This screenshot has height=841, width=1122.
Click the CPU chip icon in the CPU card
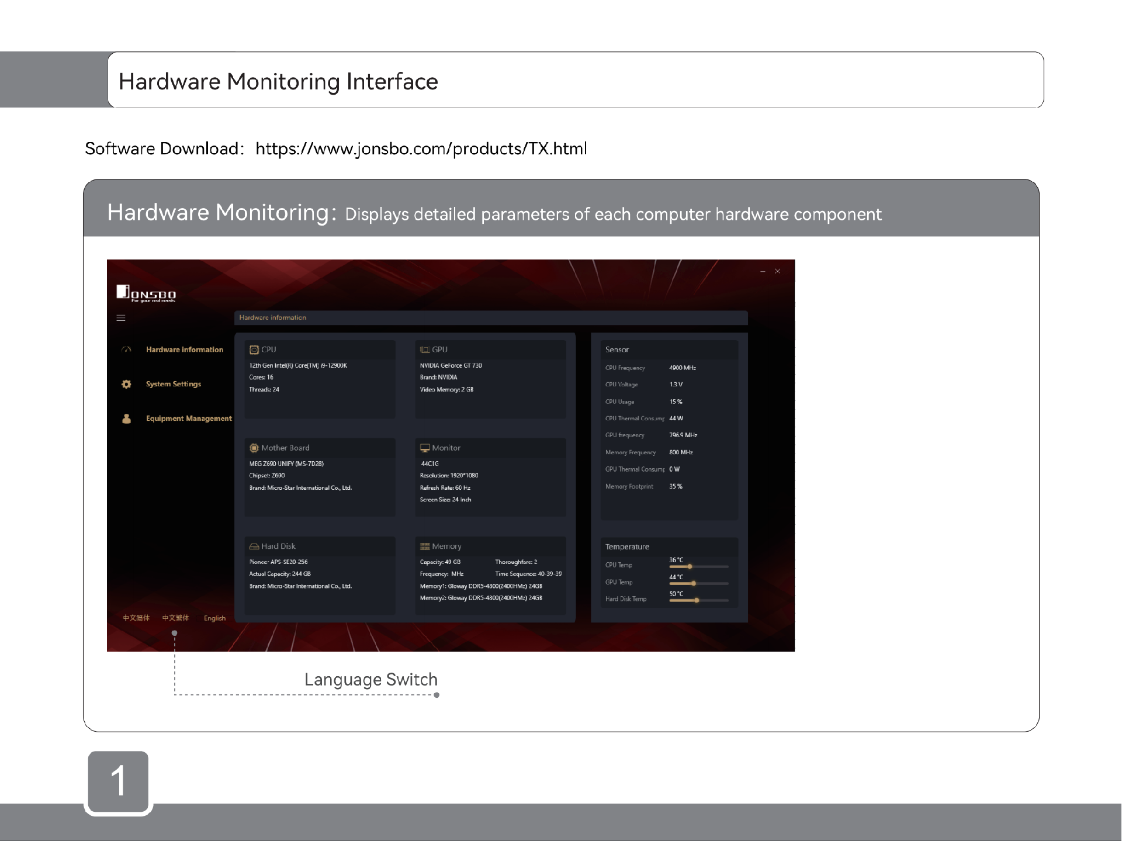click(254, 349)
